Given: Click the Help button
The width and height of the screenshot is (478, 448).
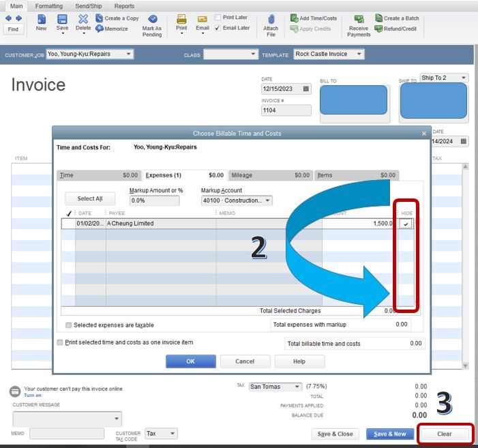Looking at the screenshot, I should pyautogui.click(x=299, y=361).
